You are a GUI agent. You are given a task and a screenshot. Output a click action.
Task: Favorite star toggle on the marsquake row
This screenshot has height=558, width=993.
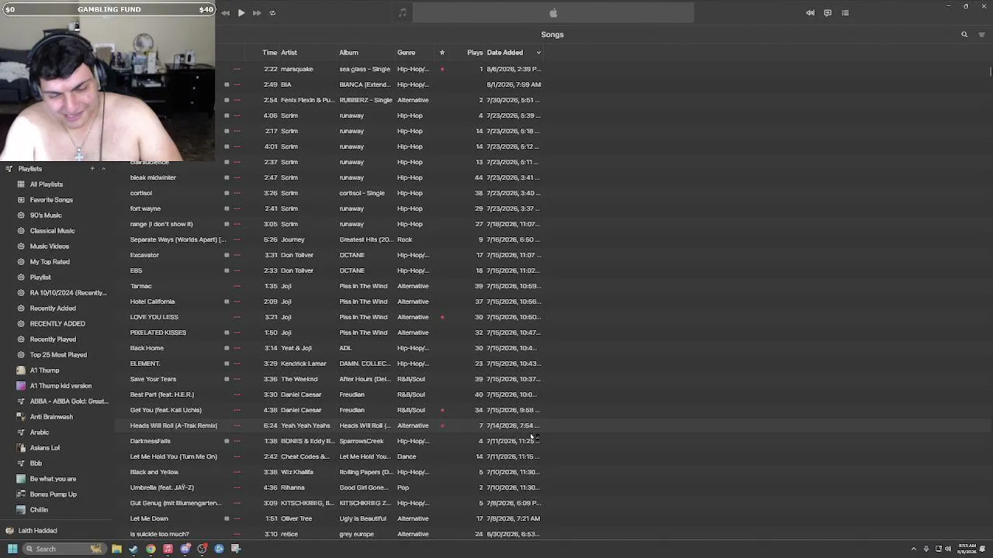click(x=442, y=69)
